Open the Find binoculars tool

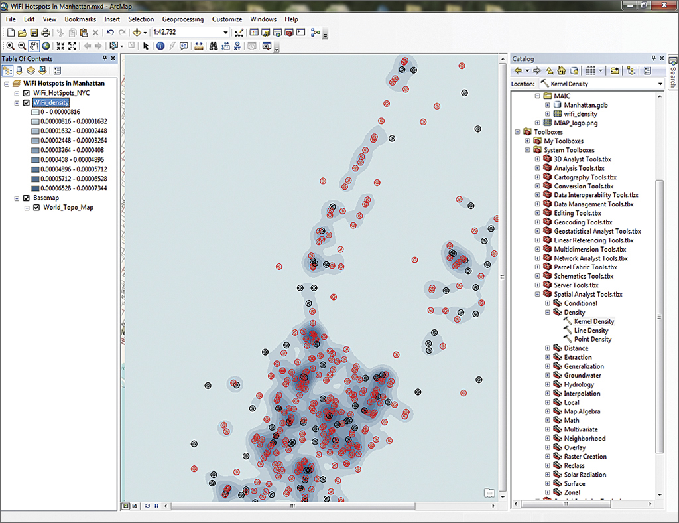click(214, 46)
